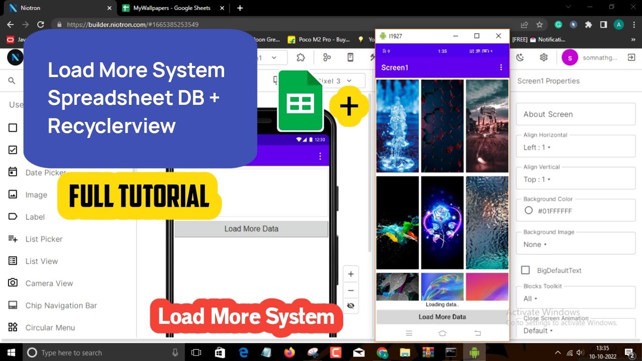Open 'Poco M2 Pro - Buy...' bookmark

[318, 40]
